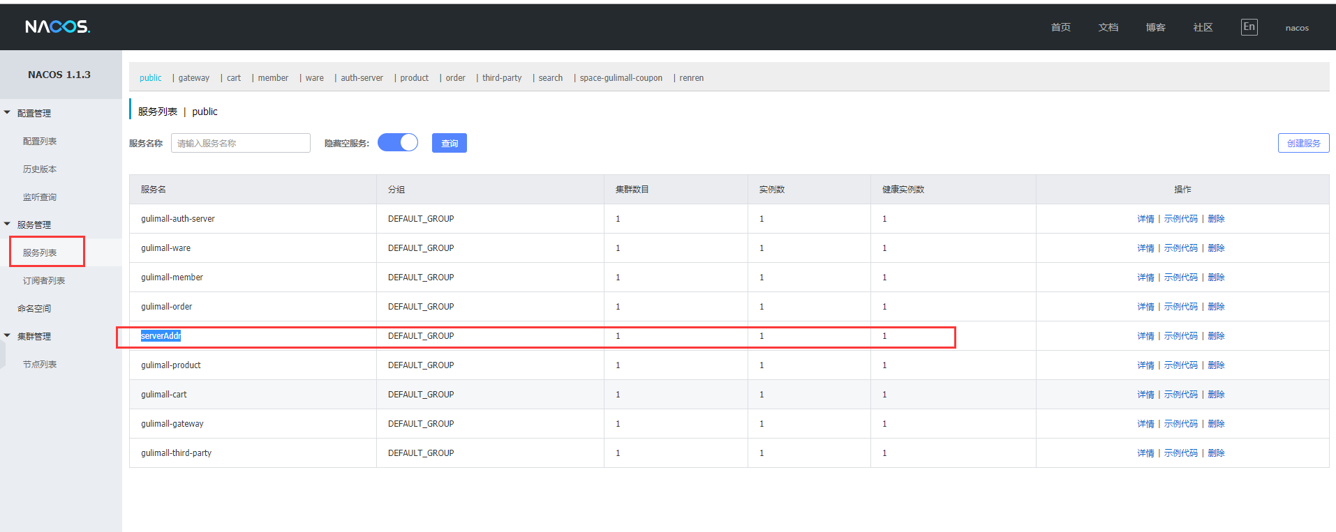
Task: Open 详情 for gulimall-ware
Action: [1145, 248]
